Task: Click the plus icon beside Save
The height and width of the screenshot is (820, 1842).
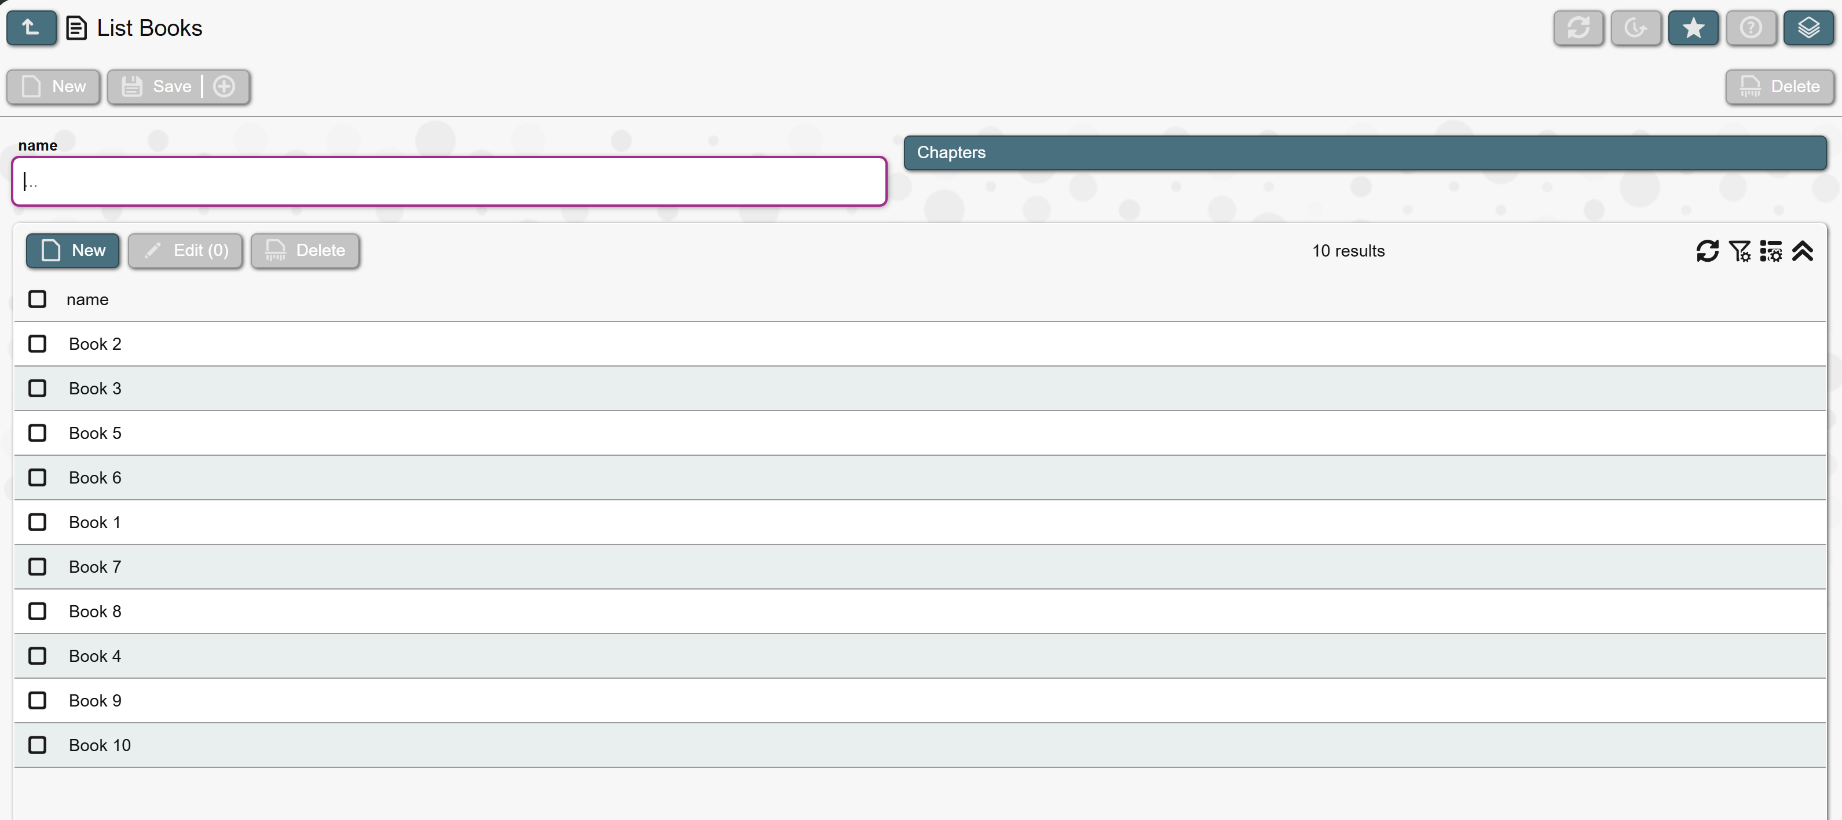Action: click(224, 86)
